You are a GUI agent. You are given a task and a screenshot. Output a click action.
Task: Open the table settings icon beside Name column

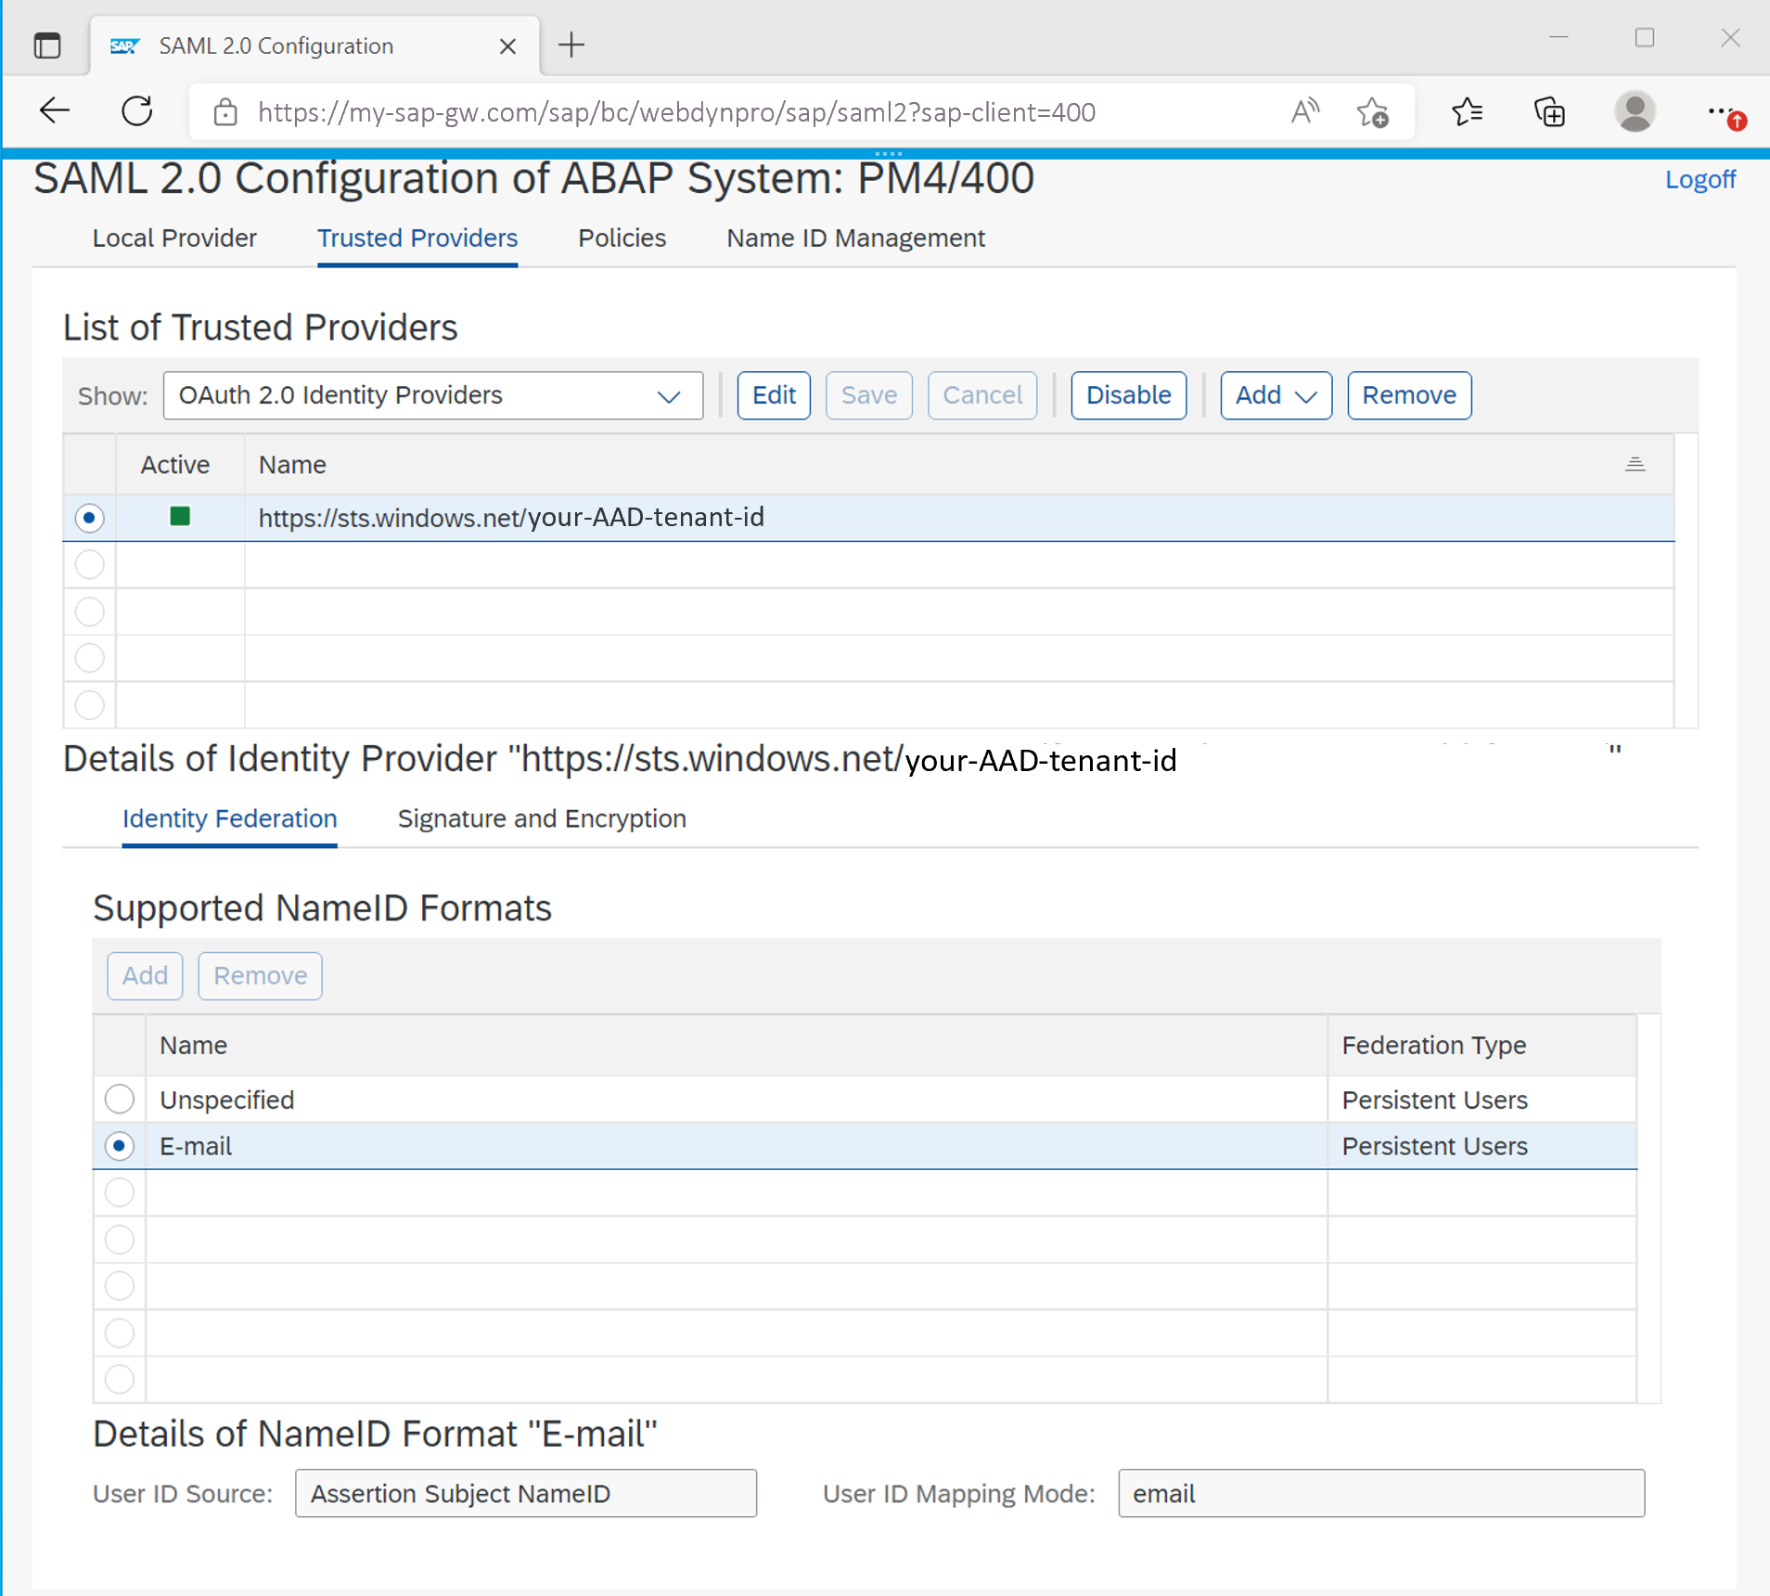[1635, 464]
